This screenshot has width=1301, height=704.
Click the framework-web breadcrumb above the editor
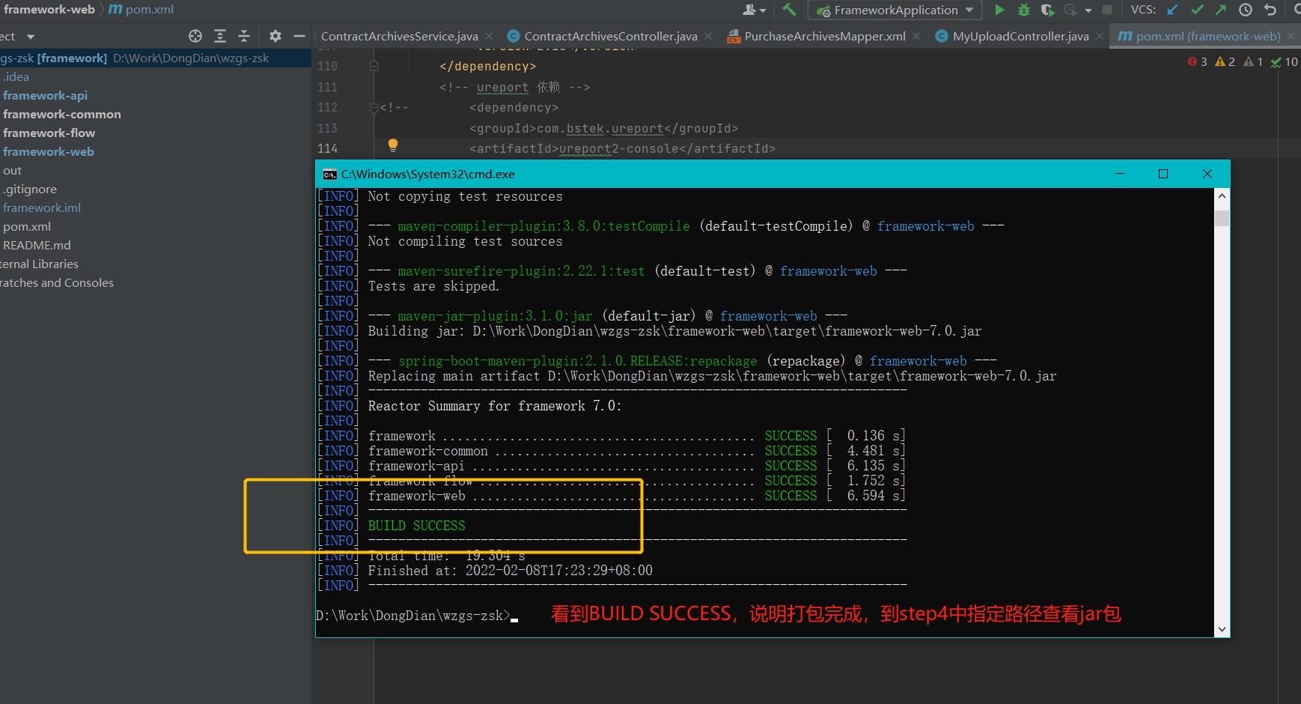pos(49,10)
